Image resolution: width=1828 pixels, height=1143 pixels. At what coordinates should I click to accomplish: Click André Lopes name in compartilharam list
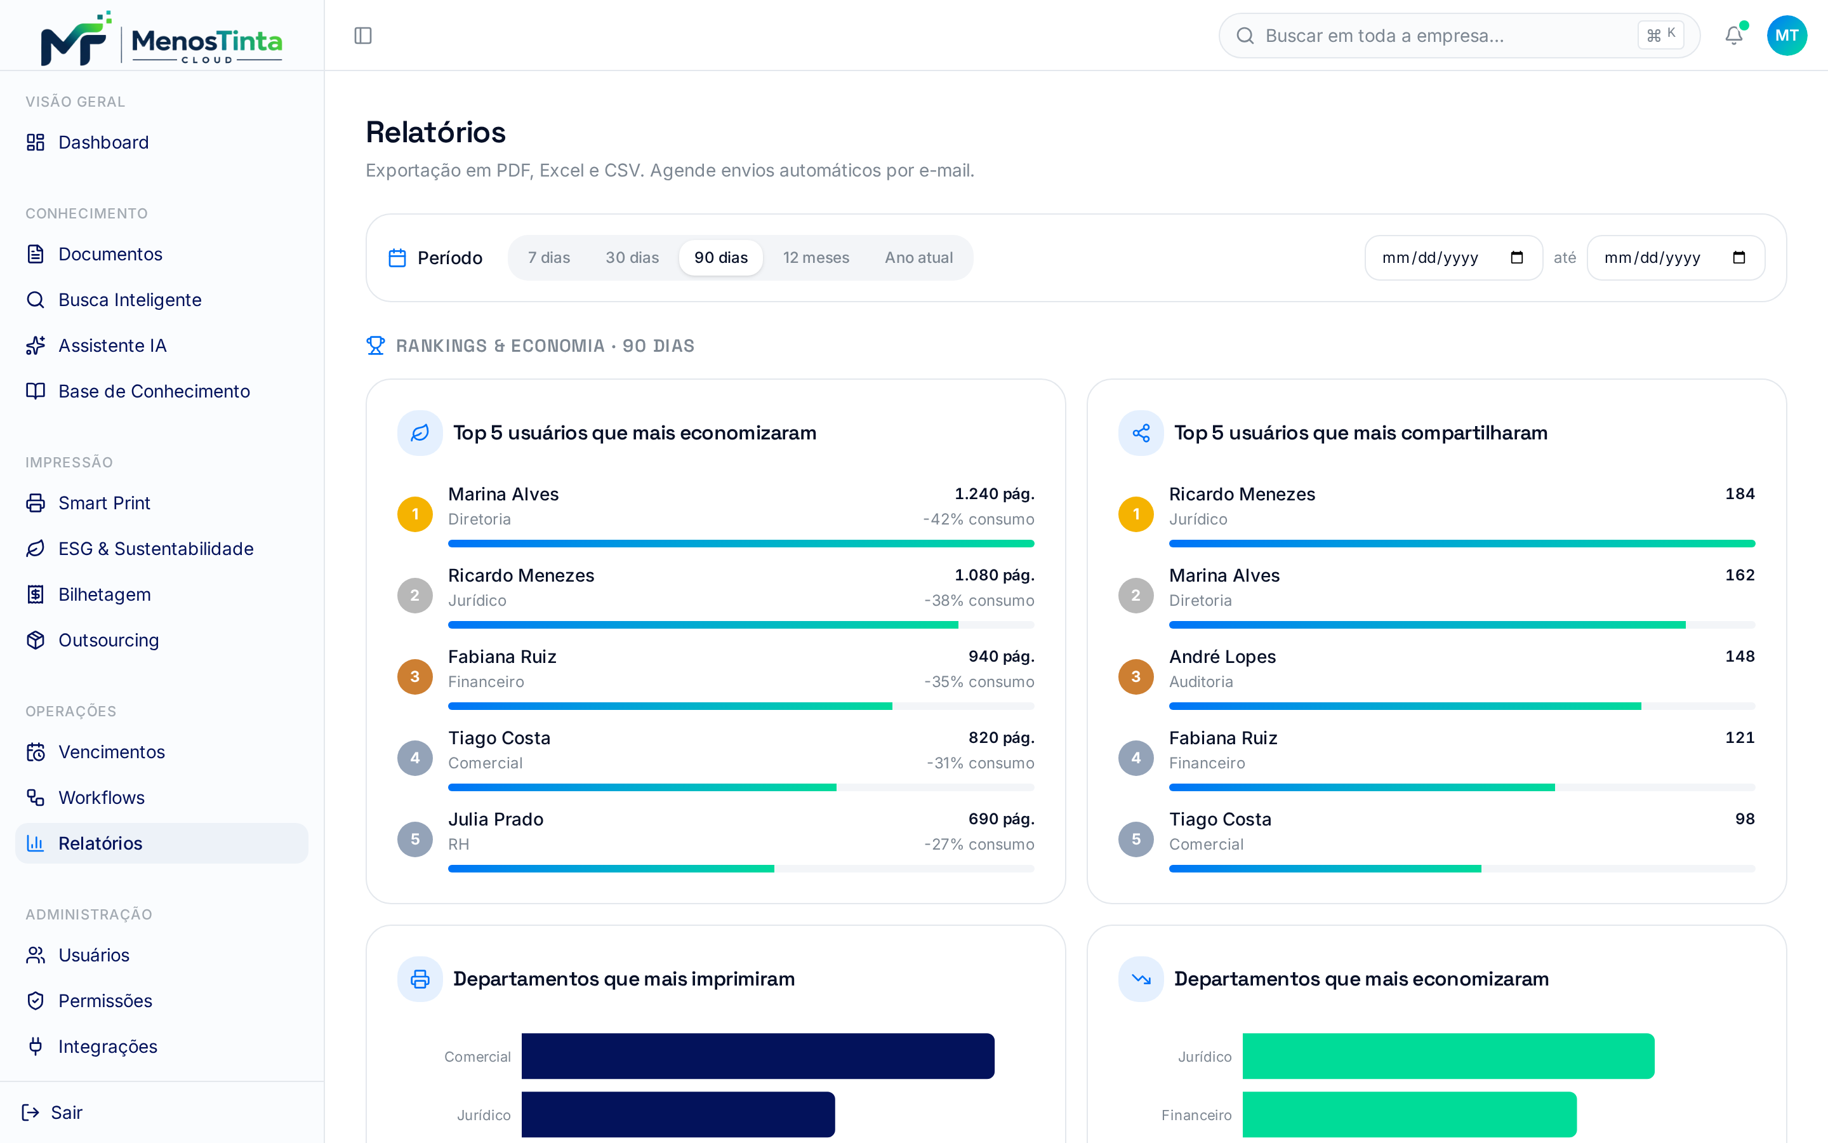click(x=1222, y=656)
